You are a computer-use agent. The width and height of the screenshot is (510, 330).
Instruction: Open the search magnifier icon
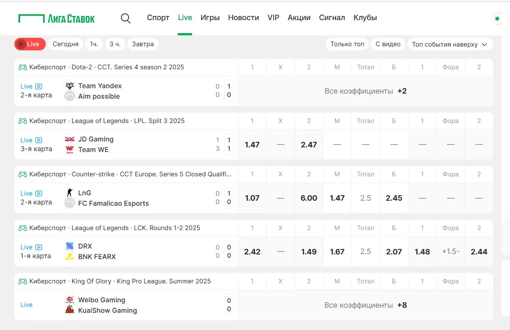(x=126, y=18)
